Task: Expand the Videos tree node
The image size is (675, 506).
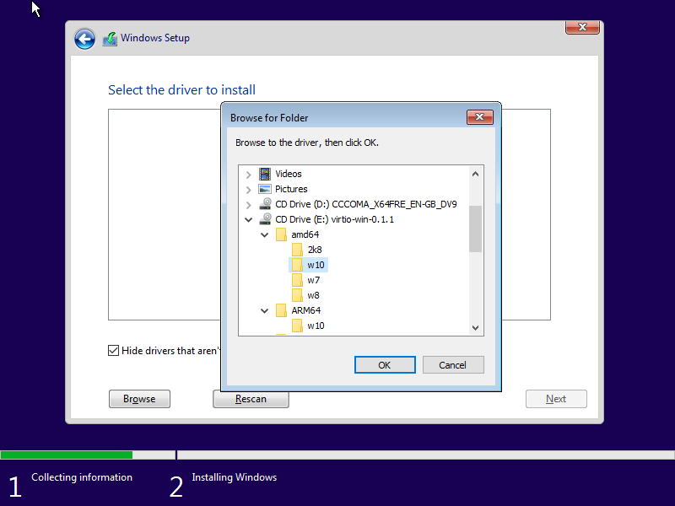Action: 248,175
